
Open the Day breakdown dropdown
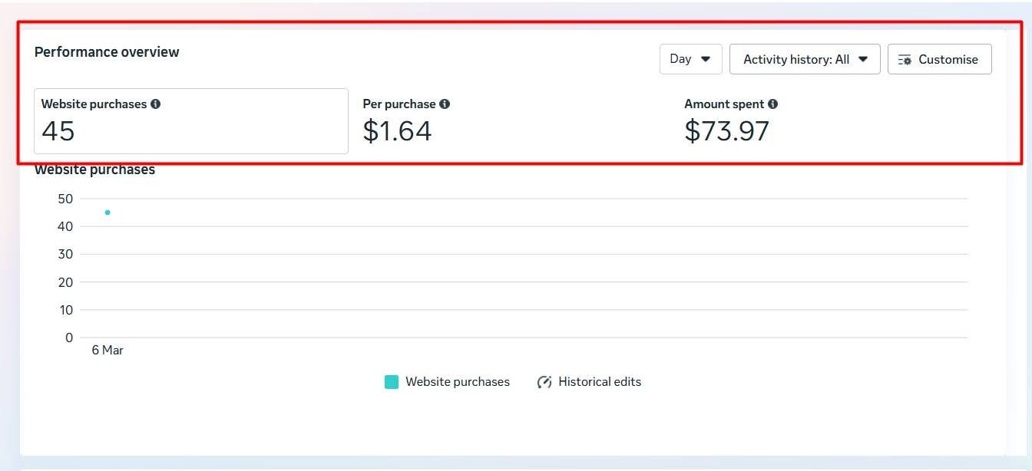pos(690,59)
